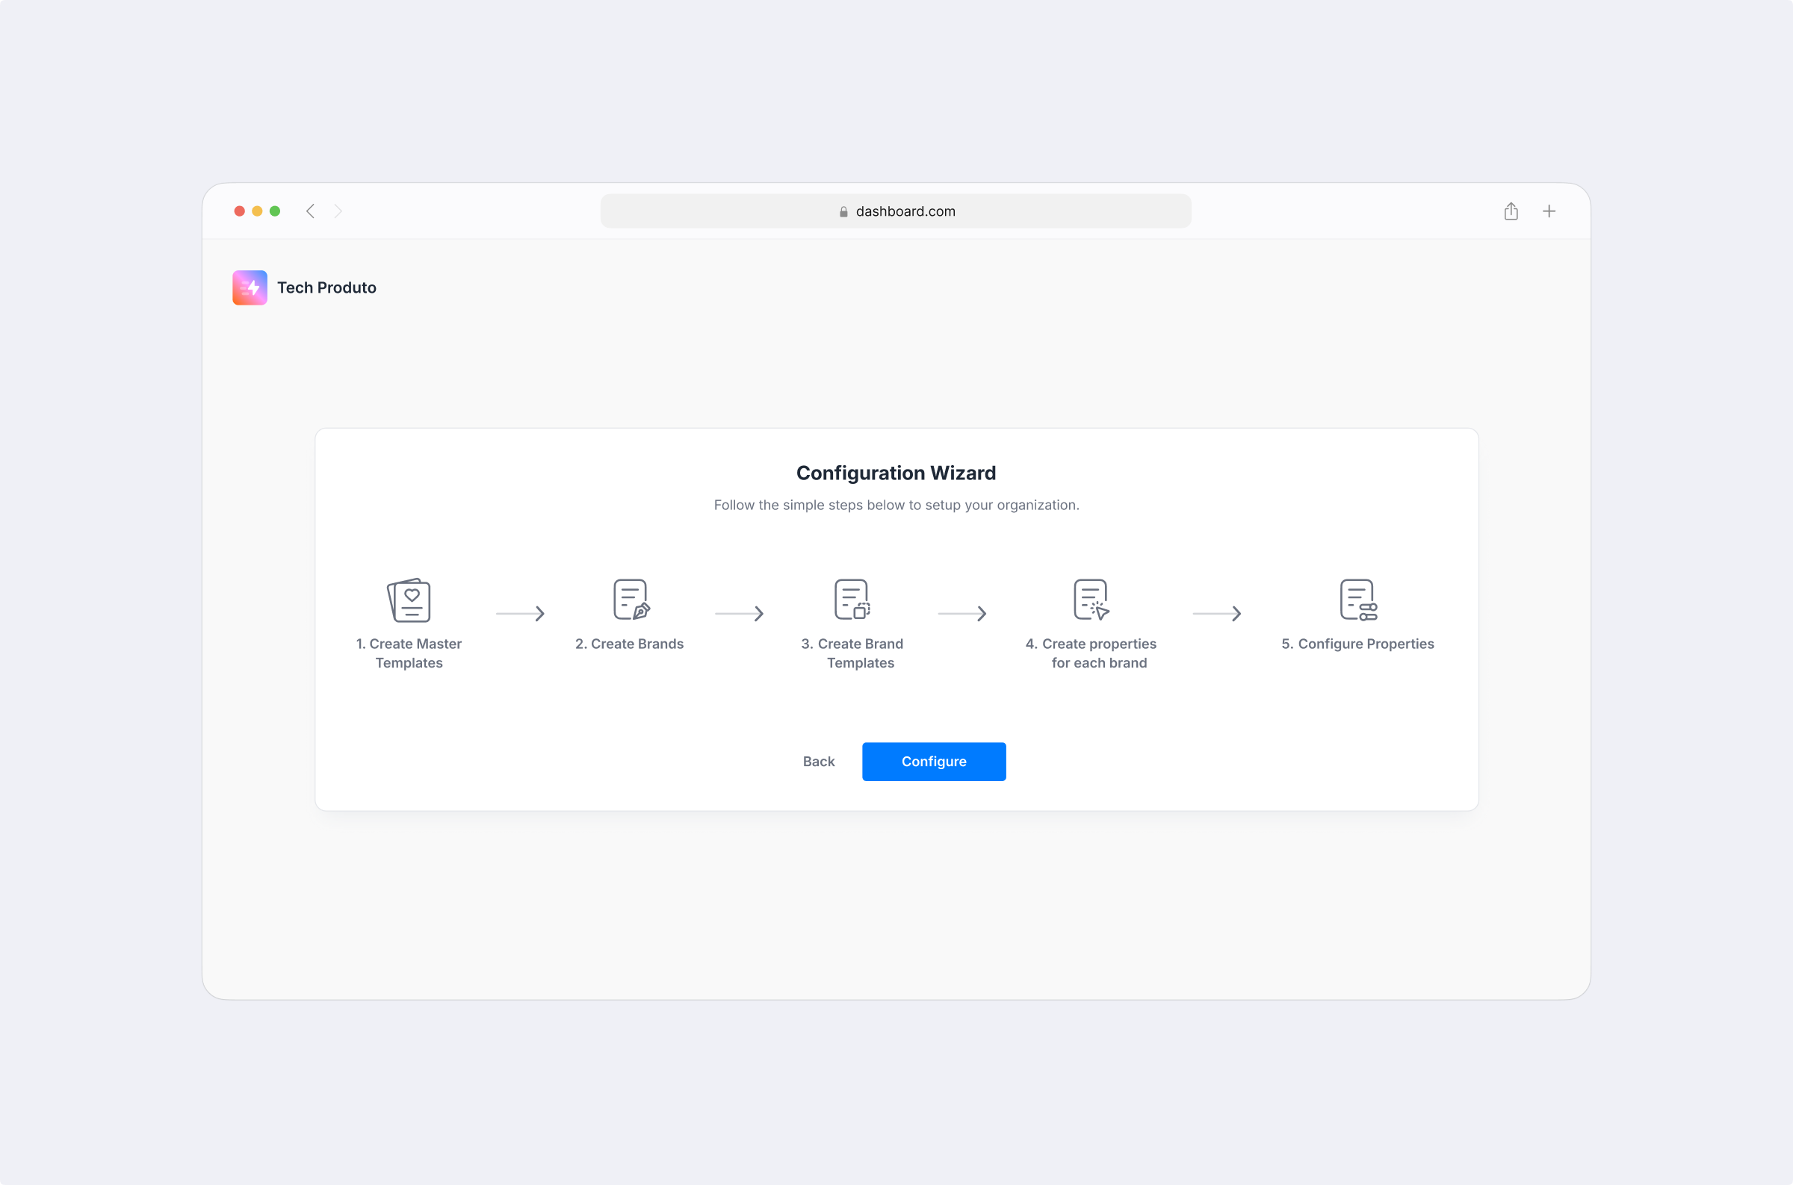Click the browser back navigation arrow

coord(310,211)
